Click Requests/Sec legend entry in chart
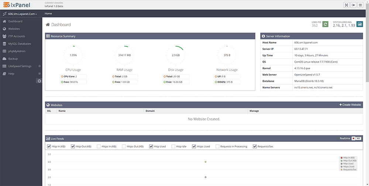369x186 pixels. click(349, 169)
